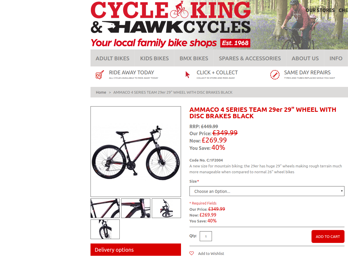Viewport: 348px width, 259px height.
Task: Open the main bike product image
Action: tap(135, 152)
